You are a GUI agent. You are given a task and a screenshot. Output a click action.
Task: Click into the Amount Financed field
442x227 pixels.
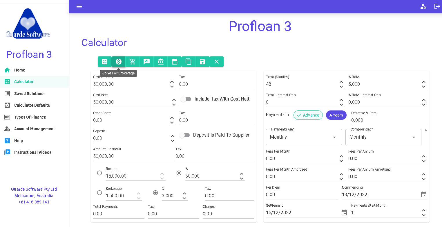point(133,156)
